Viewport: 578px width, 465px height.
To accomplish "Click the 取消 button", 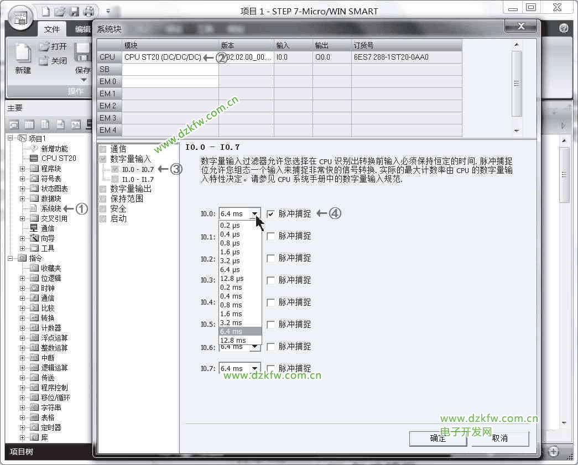I will tap(500, 438).
